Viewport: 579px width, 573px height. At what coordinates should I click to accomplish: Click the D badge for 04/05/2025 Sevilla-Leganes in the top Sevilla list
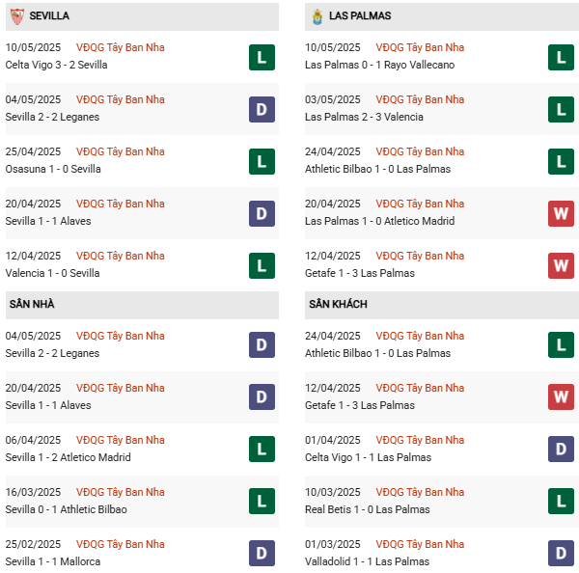(262, 109)
